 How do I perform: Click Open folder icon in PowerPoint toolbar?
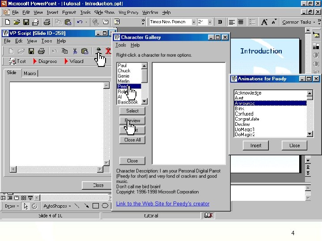(17, 22)
